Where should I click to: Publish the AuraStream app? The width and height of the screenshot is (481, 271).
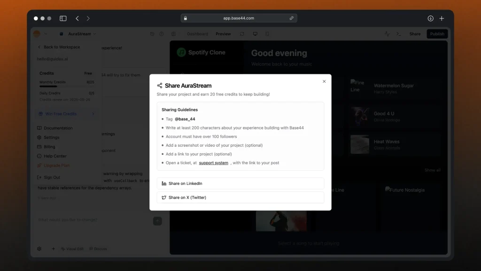(x=437, y=34)
